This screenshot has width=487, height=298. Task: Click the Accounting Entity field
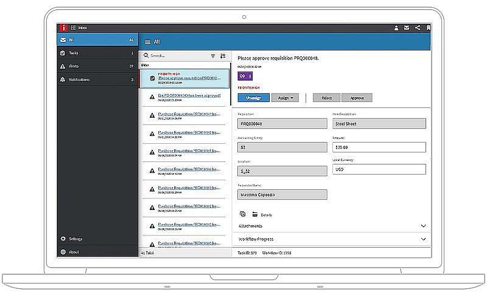[x=282, y=147]
